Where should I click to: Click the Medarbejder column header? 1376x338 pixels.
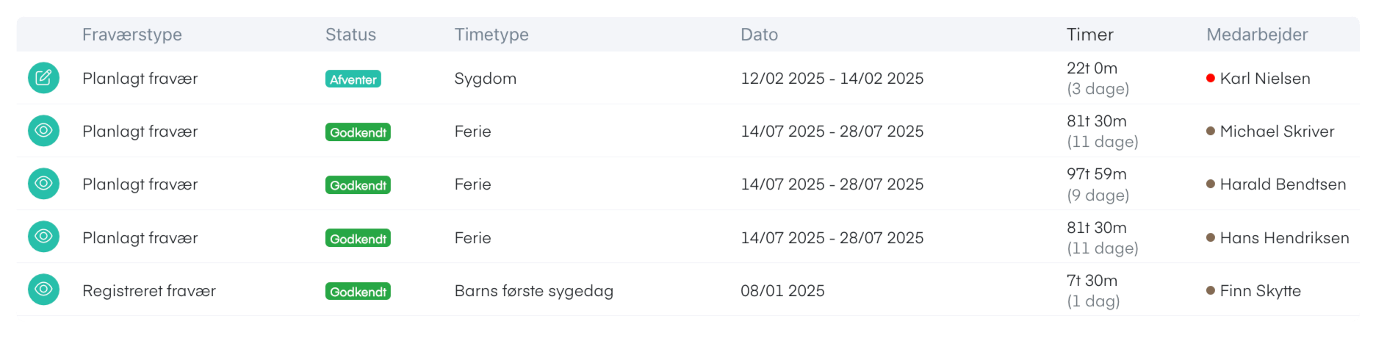click(1257, 35)
